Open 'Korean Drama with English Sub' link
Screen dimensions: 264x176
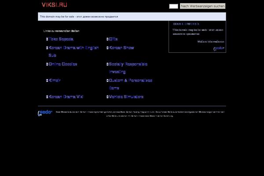(73, 51)
